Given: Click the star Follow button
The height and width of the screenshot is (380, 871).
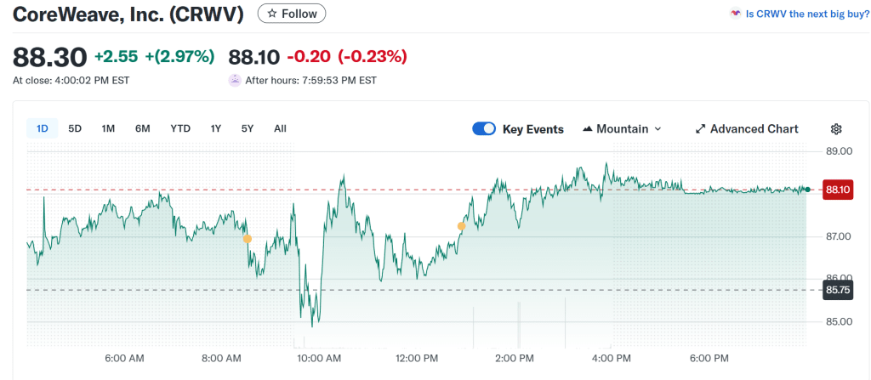Looking at the screenshot, I should tap(291, 14).
